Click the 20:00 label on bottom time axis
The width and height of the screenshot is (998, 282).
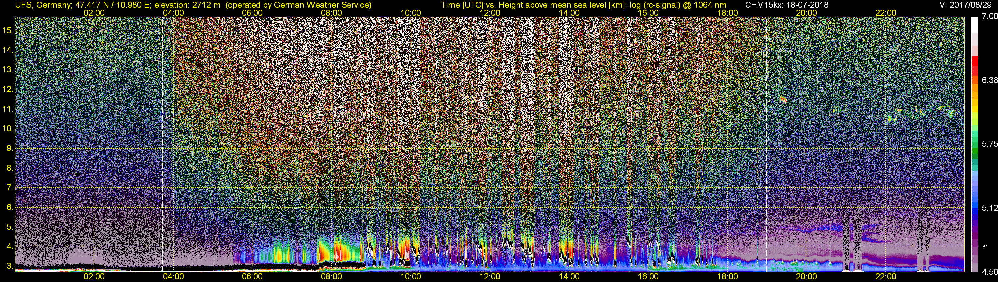click(x=807, y=277)
